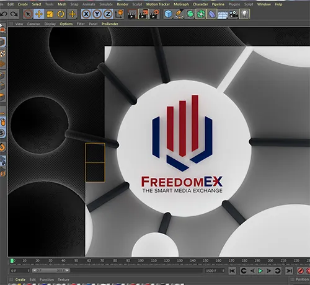Open the Render Settings clapperboard gear icon
The width and height of the screenshot is (310, 285).
point(154,14)
